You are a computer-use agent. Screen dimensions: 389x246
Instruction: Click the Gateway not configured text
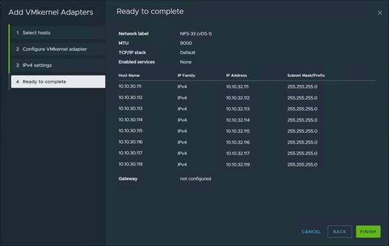point(195,178)
